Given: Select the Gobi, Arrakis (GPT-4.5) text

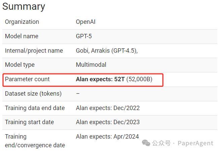Looking at the screenshot, I should [x=107, y=51].
